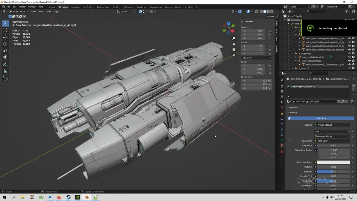Image resolution: width=357 pixels, height=201 pixels.
Task: Select the Select Box tool
Action: pos(5,23)
